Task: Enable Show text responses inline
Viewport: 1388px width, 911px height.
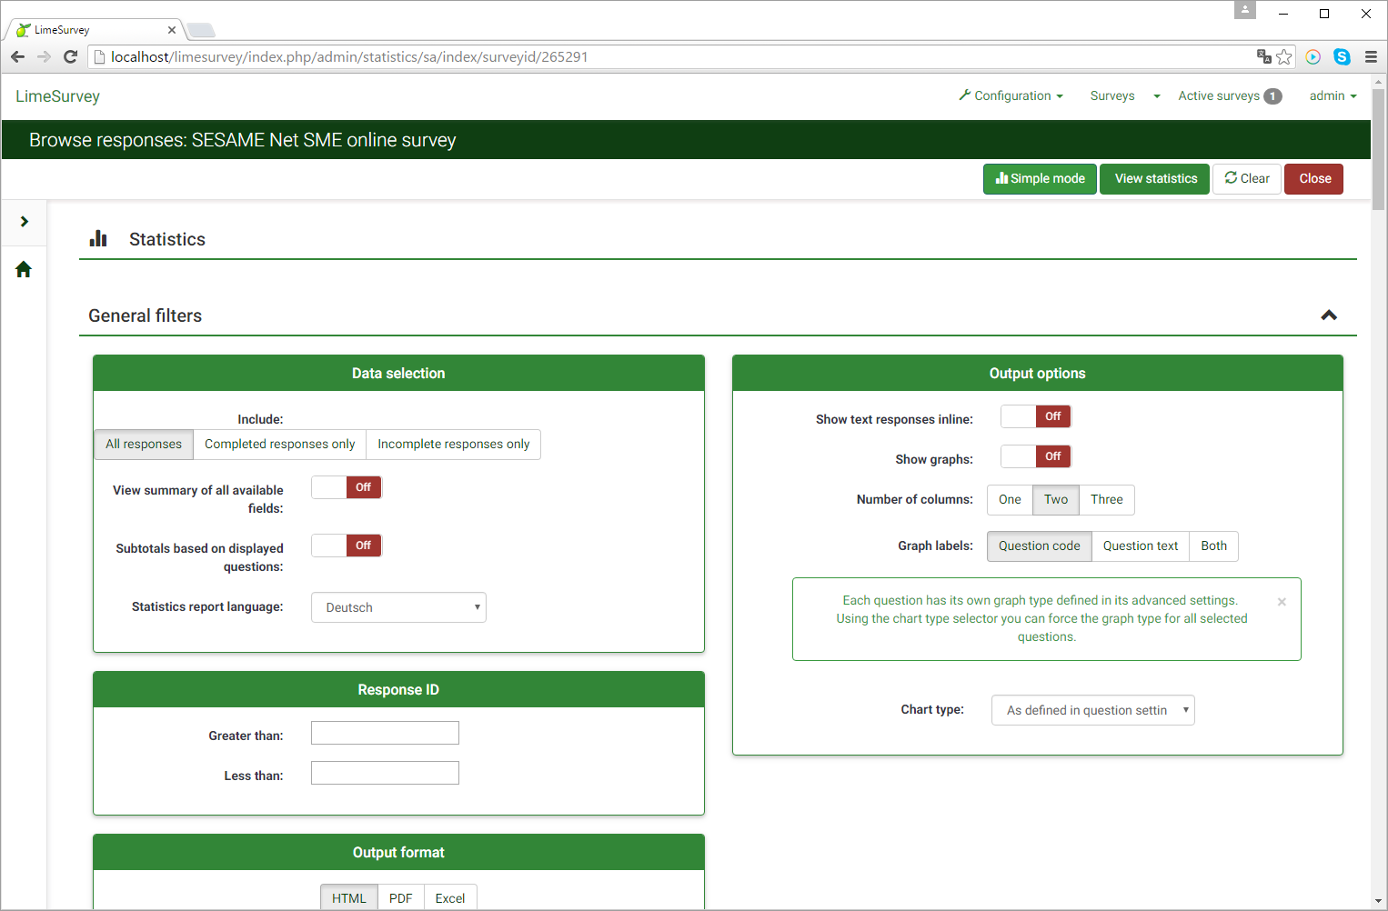Action: coord(1035,416)
